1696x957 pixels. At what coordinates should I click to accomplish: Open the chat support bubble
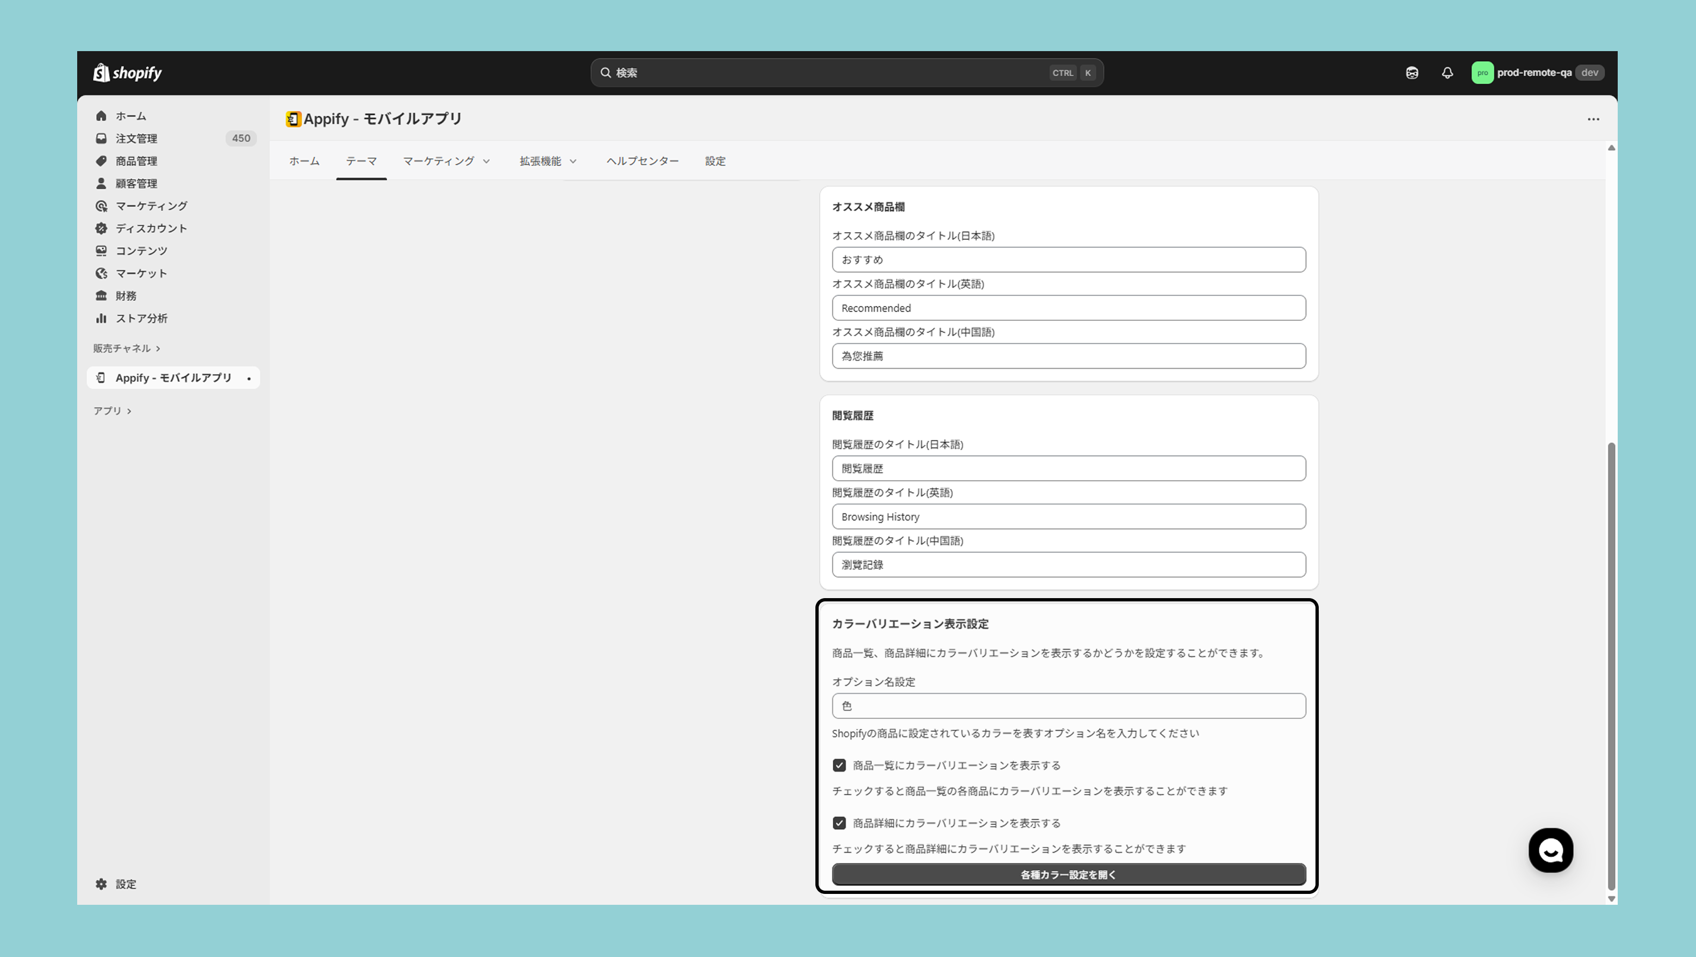pos(1550,850)
